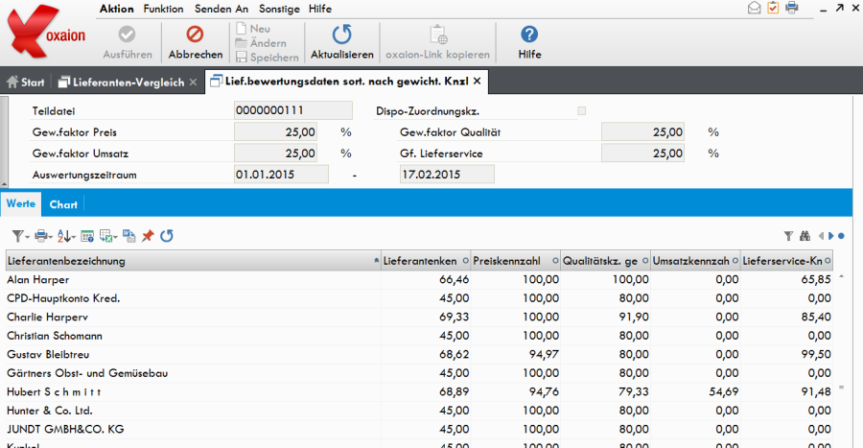The height and width of the screenshot is (448, 863).
Task: Open the Hilfe menu in the menu bar
Action: (320, 9)
